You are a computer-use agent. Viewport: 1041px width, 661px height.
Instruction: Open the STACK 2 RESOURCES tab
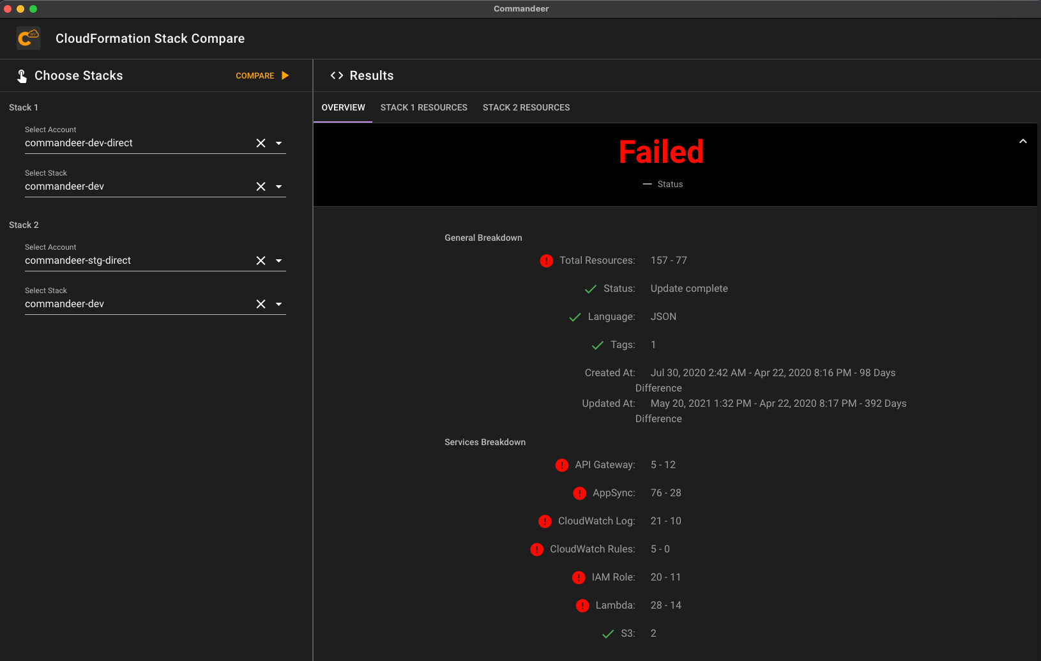click(x=526, y=107)
